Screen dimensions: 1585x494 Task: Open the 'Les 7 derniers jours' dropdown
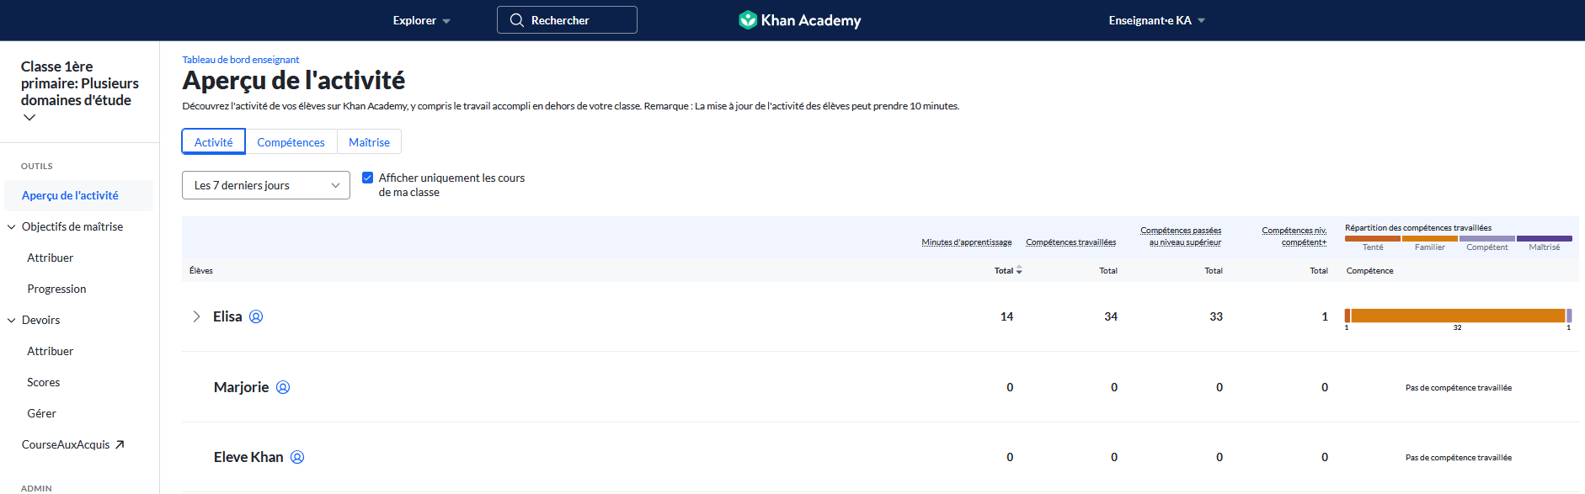tap(266, 185)
